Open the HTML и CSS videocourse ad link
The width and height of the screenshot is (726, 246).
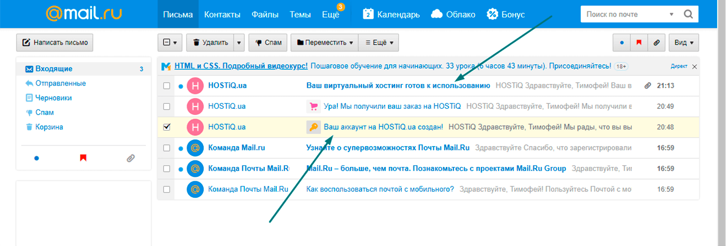(241, 66)
